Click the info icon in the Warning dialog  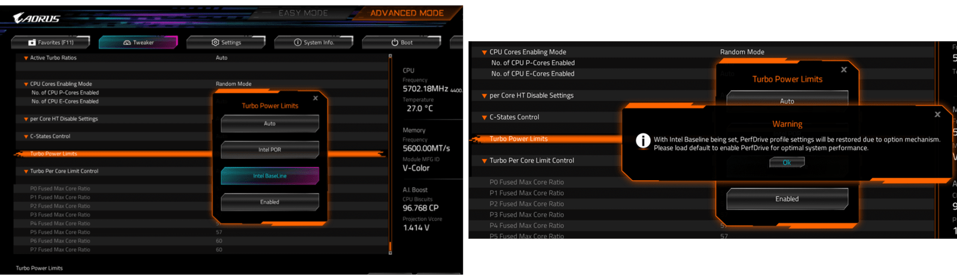click(x=643, y=141)
